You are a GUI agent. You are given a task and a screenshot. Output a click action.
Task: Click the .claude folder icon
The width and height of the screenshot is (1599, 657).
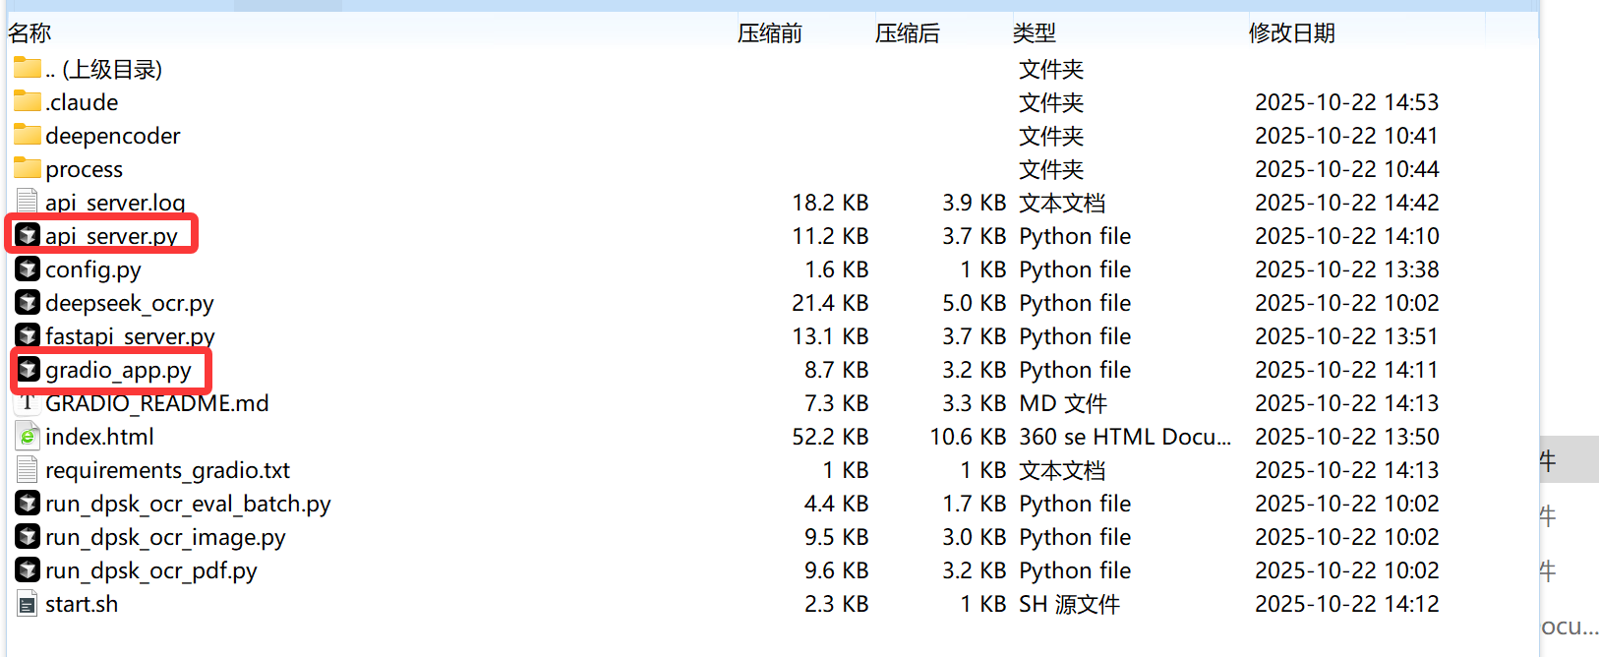(28, 101)
